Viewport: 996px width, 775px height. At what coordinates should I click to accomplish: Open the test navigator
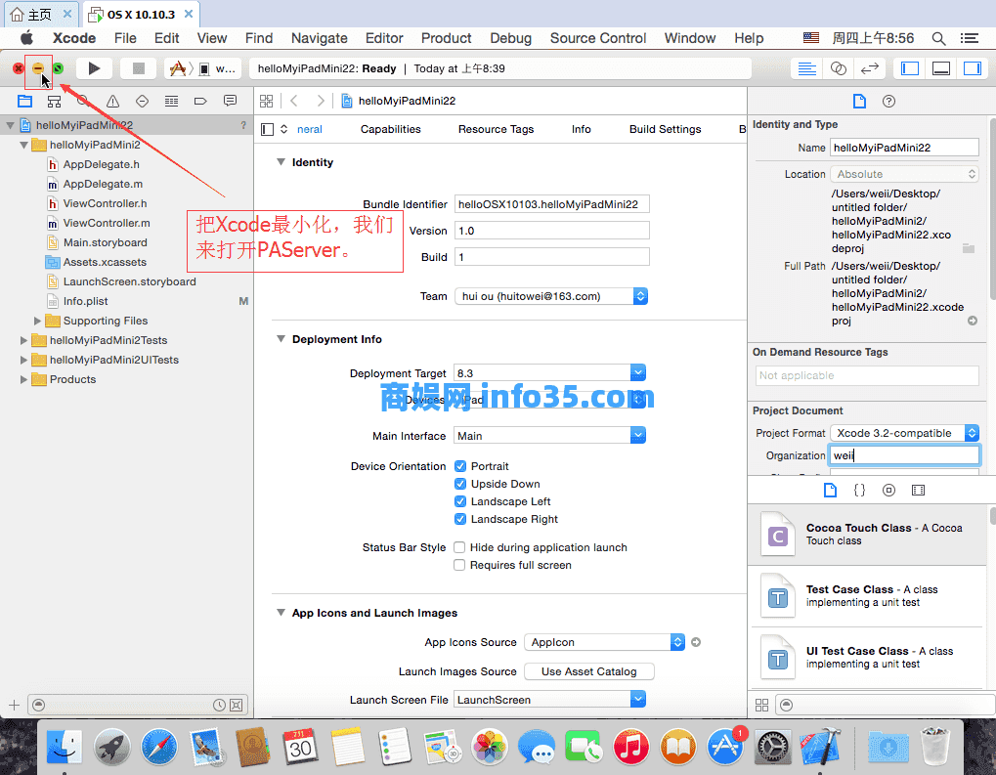(143, 101)
